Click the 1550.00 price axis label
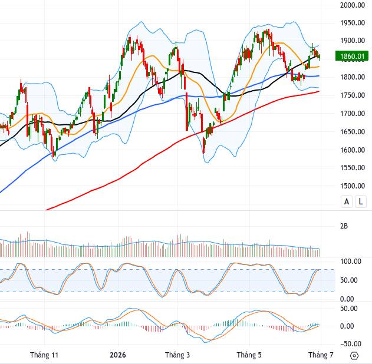Screen dimensions: 372x364 click(353, 168)
